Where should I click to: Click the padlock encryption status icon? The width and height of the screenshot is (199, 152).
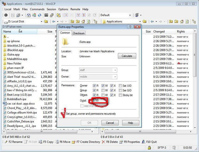149,148
